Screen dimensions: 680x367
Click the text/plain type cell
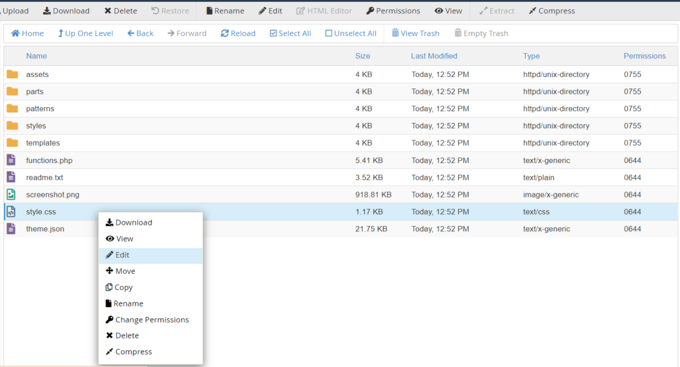[539, 178]
